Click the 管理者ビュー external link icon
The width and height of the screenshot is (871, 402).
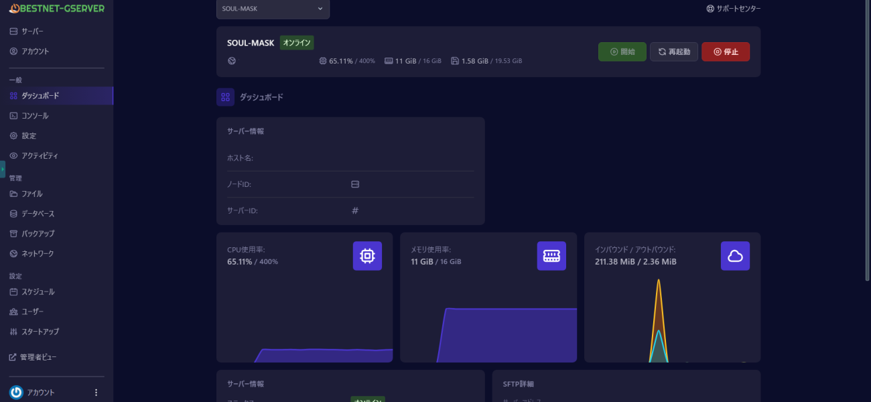[x=13, y=358]
